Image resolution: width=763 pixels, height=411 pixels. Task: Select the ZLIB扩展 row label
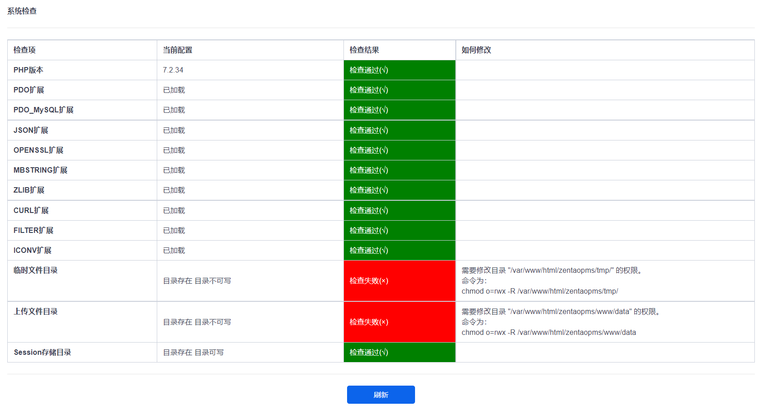pyautogui.click(x=29, y=190)
